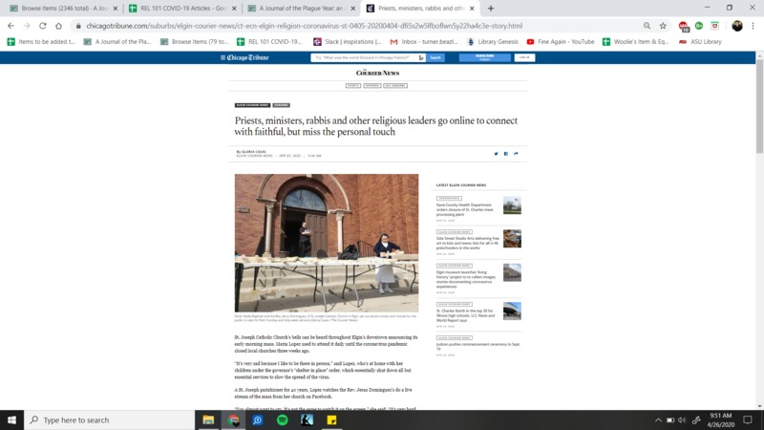Open the Windows Start menu
This screenshot has height=430, width=764.
pos(11,419)
